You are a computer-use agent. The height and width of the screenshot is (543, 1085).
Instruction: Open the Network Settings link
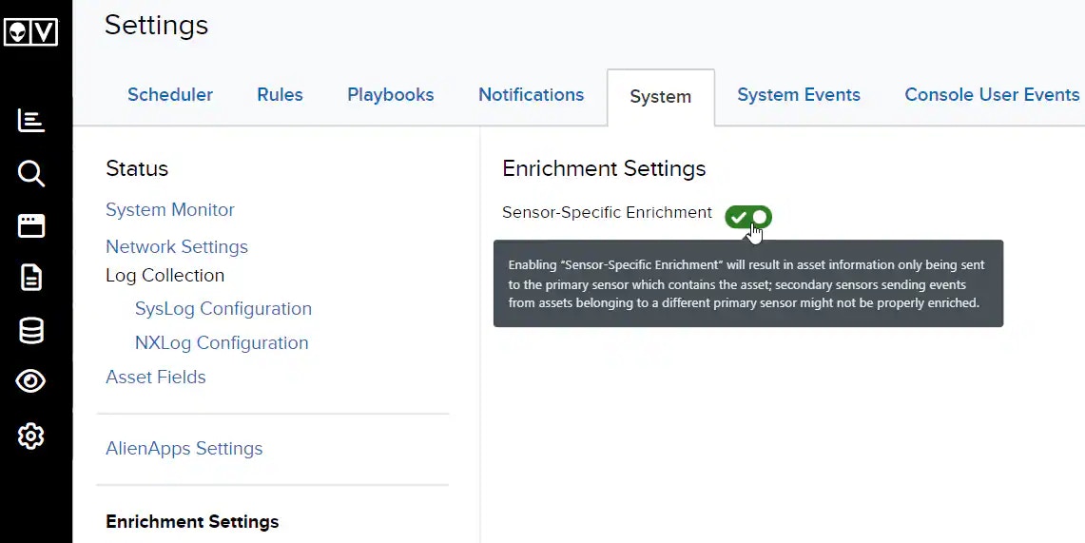(x=177, y=247)
